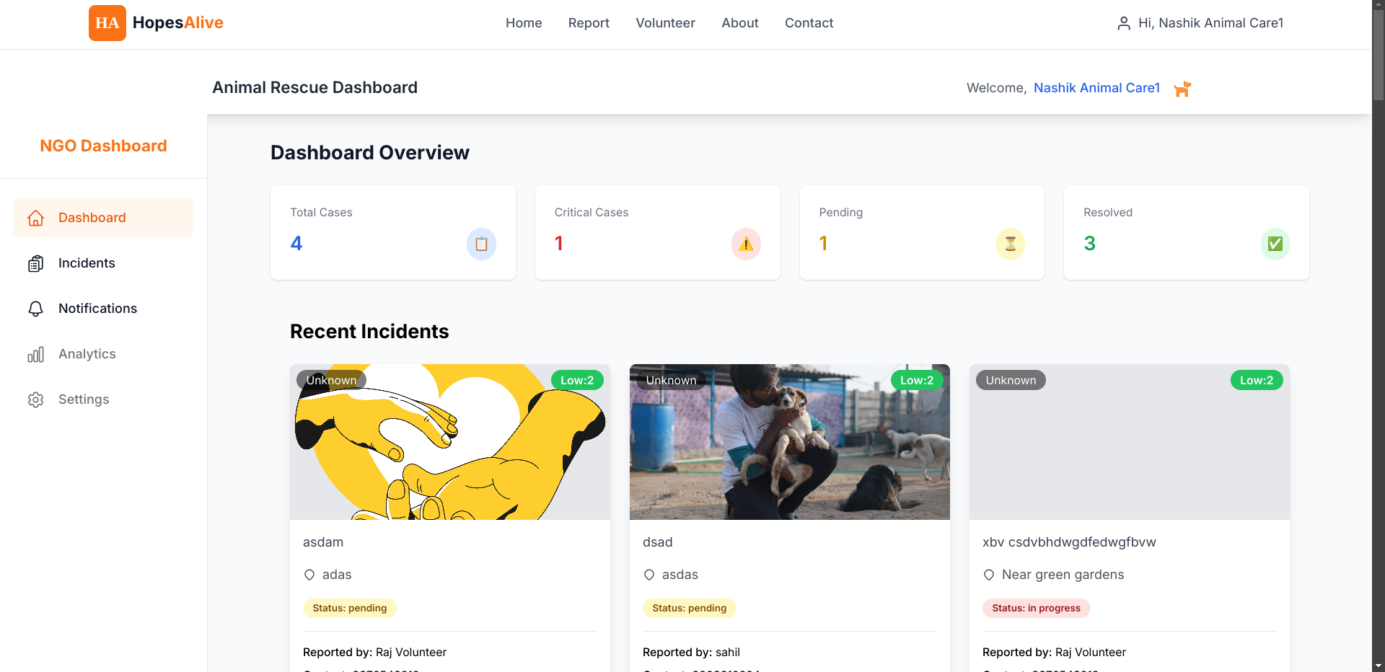Click the vertical page scrollbar

click(1379, 336)
